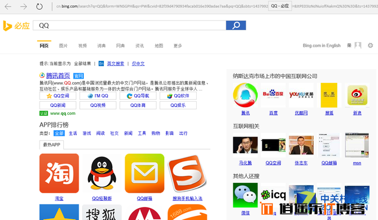Click the Sina Weibo logo thumbnail
Viewport: 378px width, 220px height.
click(x=357, y=95)
